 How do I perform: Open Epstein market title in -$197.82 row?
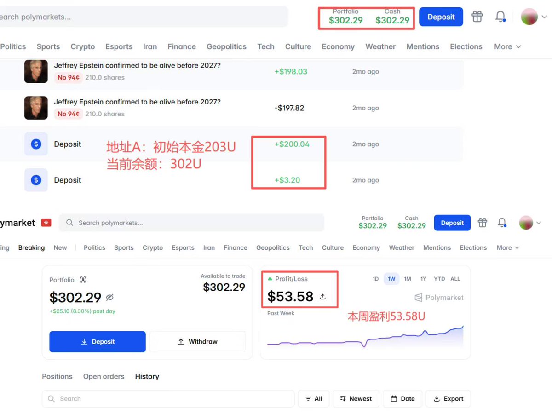137,102
